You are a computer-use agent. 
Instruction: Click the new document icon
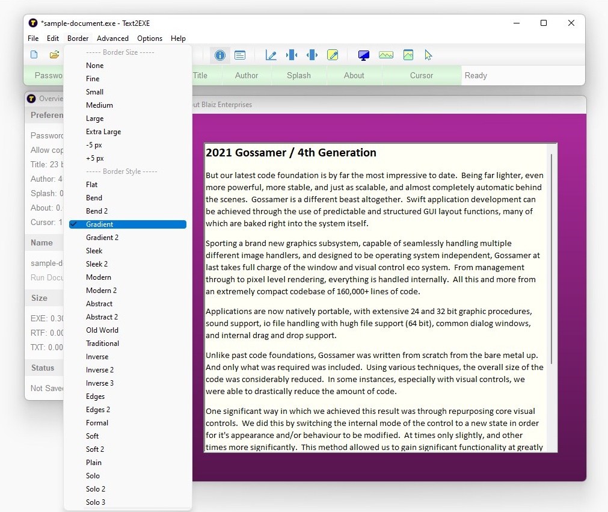(34, 55)
